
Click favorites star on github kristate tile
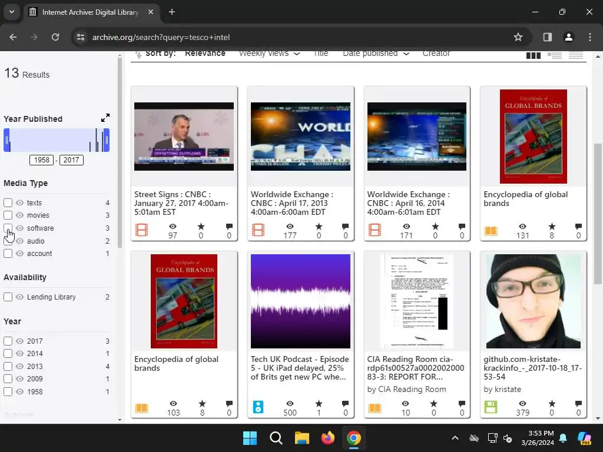(x=552, y=403)
